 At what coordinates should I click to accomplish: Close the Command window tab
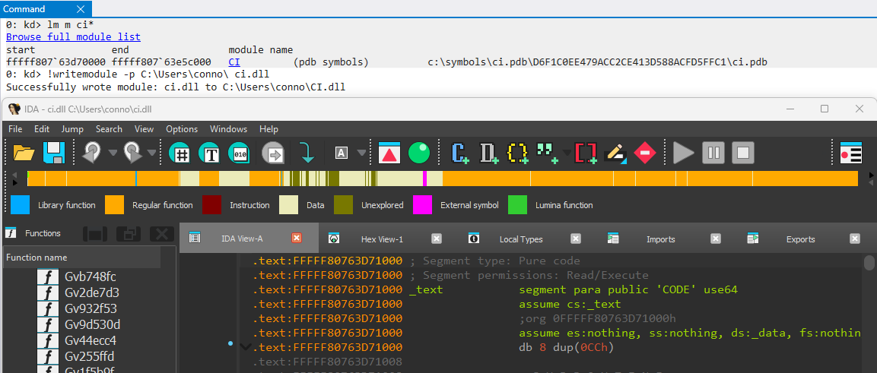(x=81, y=9)
